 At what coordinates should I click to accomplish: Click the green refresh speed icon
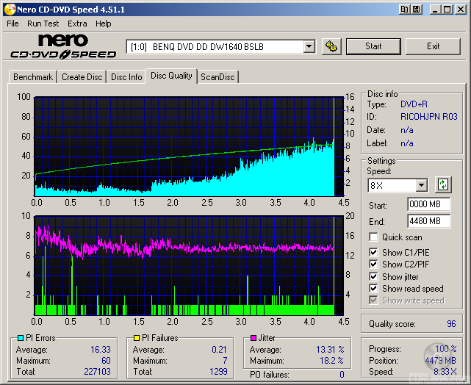443,184
